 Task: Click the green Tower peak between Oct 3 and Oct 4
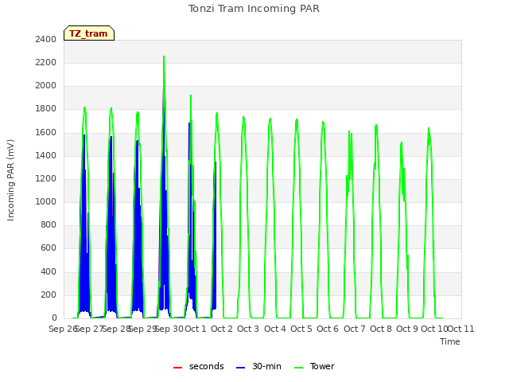coord(270,119)
